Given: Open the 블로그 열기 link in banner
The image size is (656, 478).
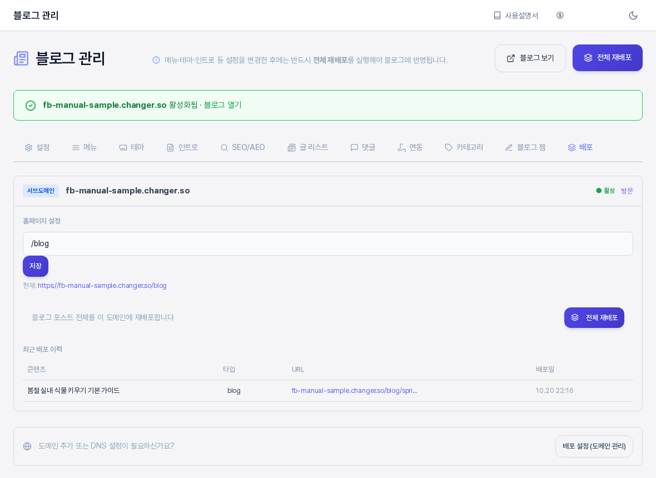Looking at the screenshot, I should click(222, 105).
